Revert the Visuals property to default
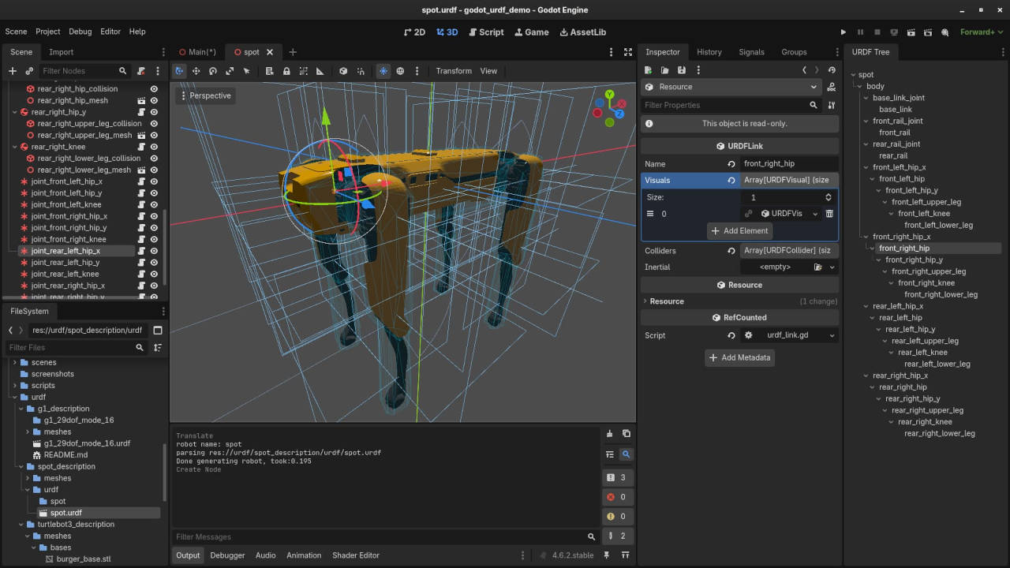This screenshot has height=568, width=1010. click(731, 181)
